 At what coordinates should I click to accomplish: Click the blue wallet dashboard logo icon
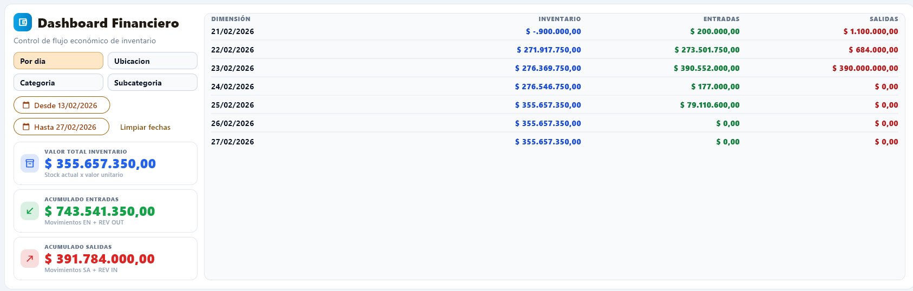coord(23,23)
